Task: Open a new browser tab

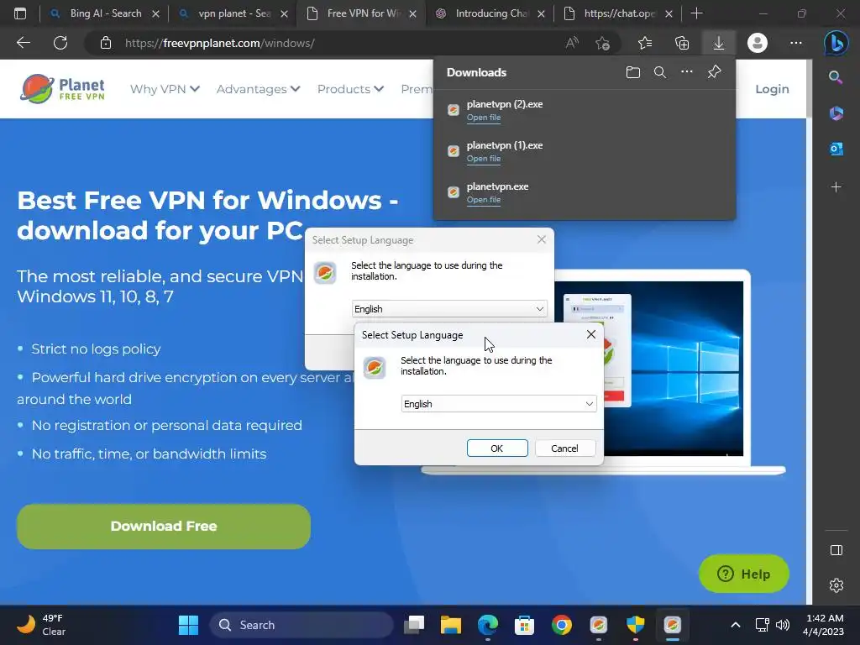Action: tap(696, 13)
